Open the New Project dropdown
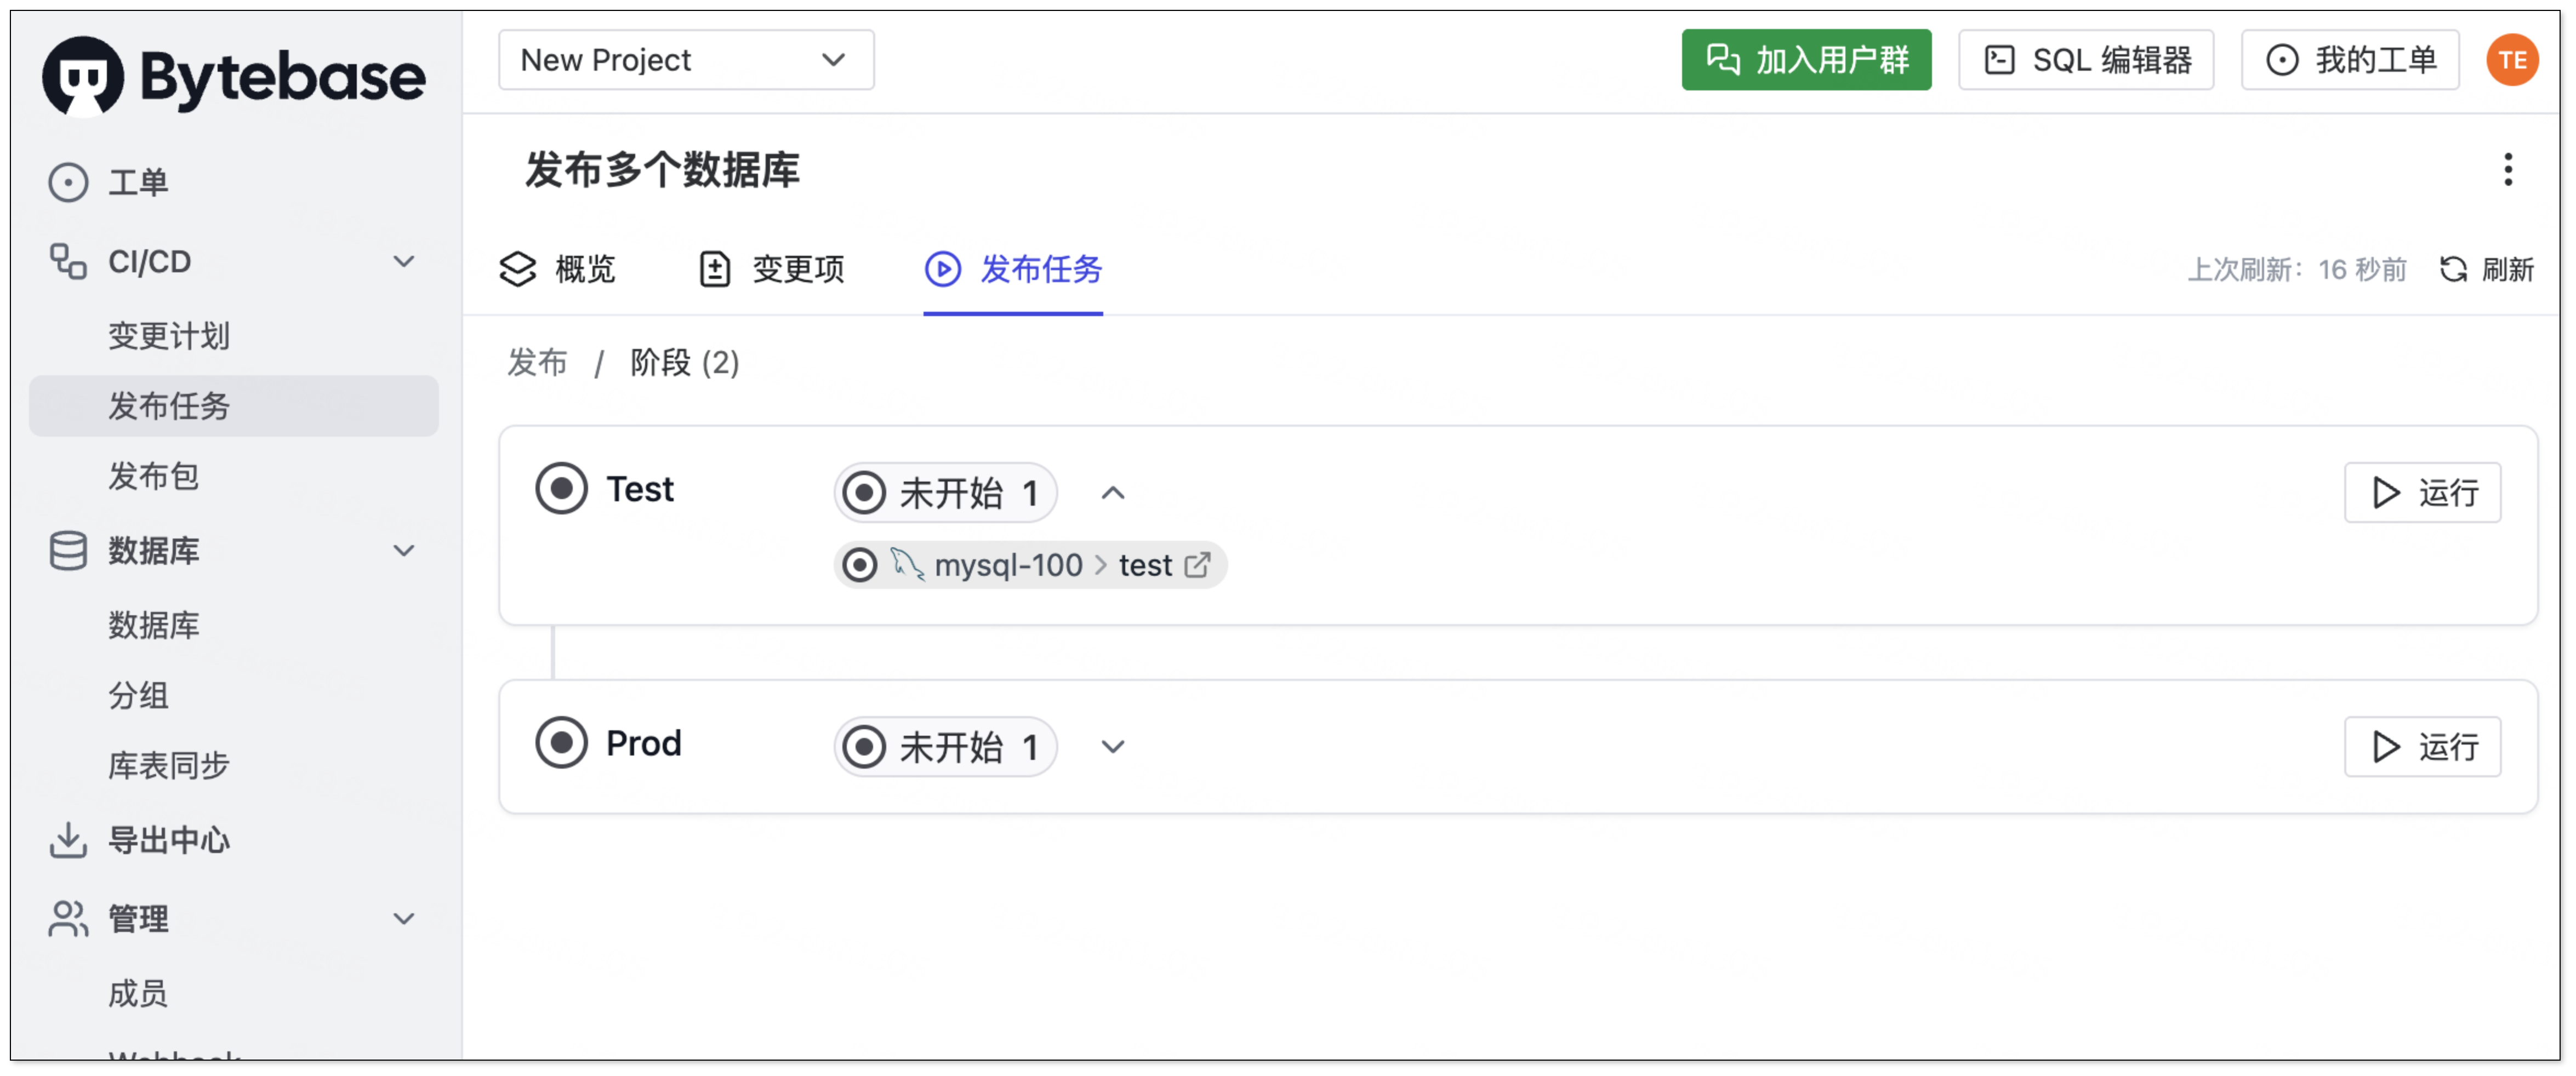This screenshot has height=1076, width=2576. coord(686,60)
